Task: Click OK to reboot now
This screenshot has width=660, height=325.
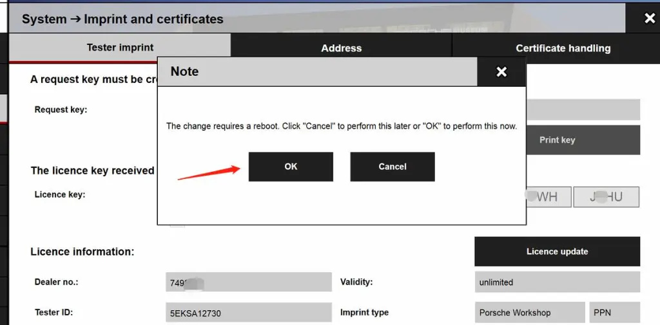Action: click(291, 167)
